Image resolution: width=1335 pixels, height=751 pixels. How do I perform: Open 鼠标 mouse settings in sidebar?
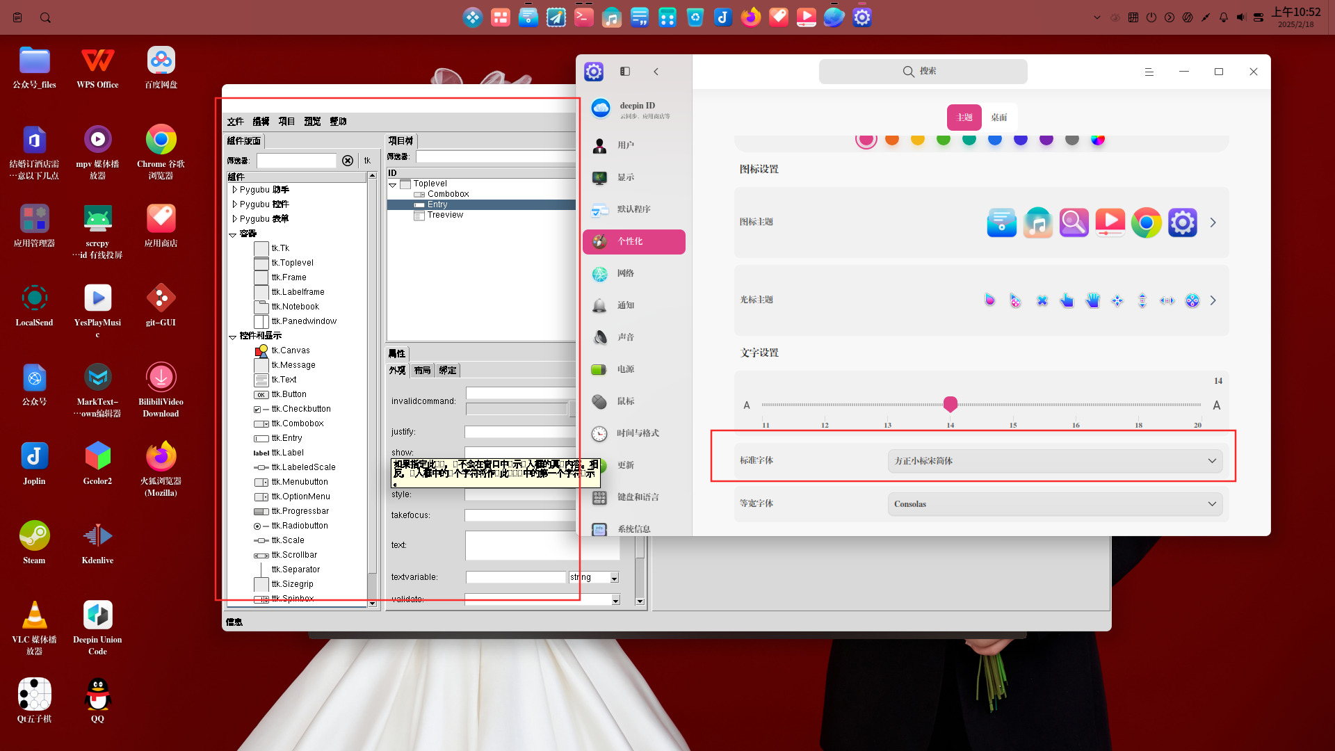tap(633, 401)
